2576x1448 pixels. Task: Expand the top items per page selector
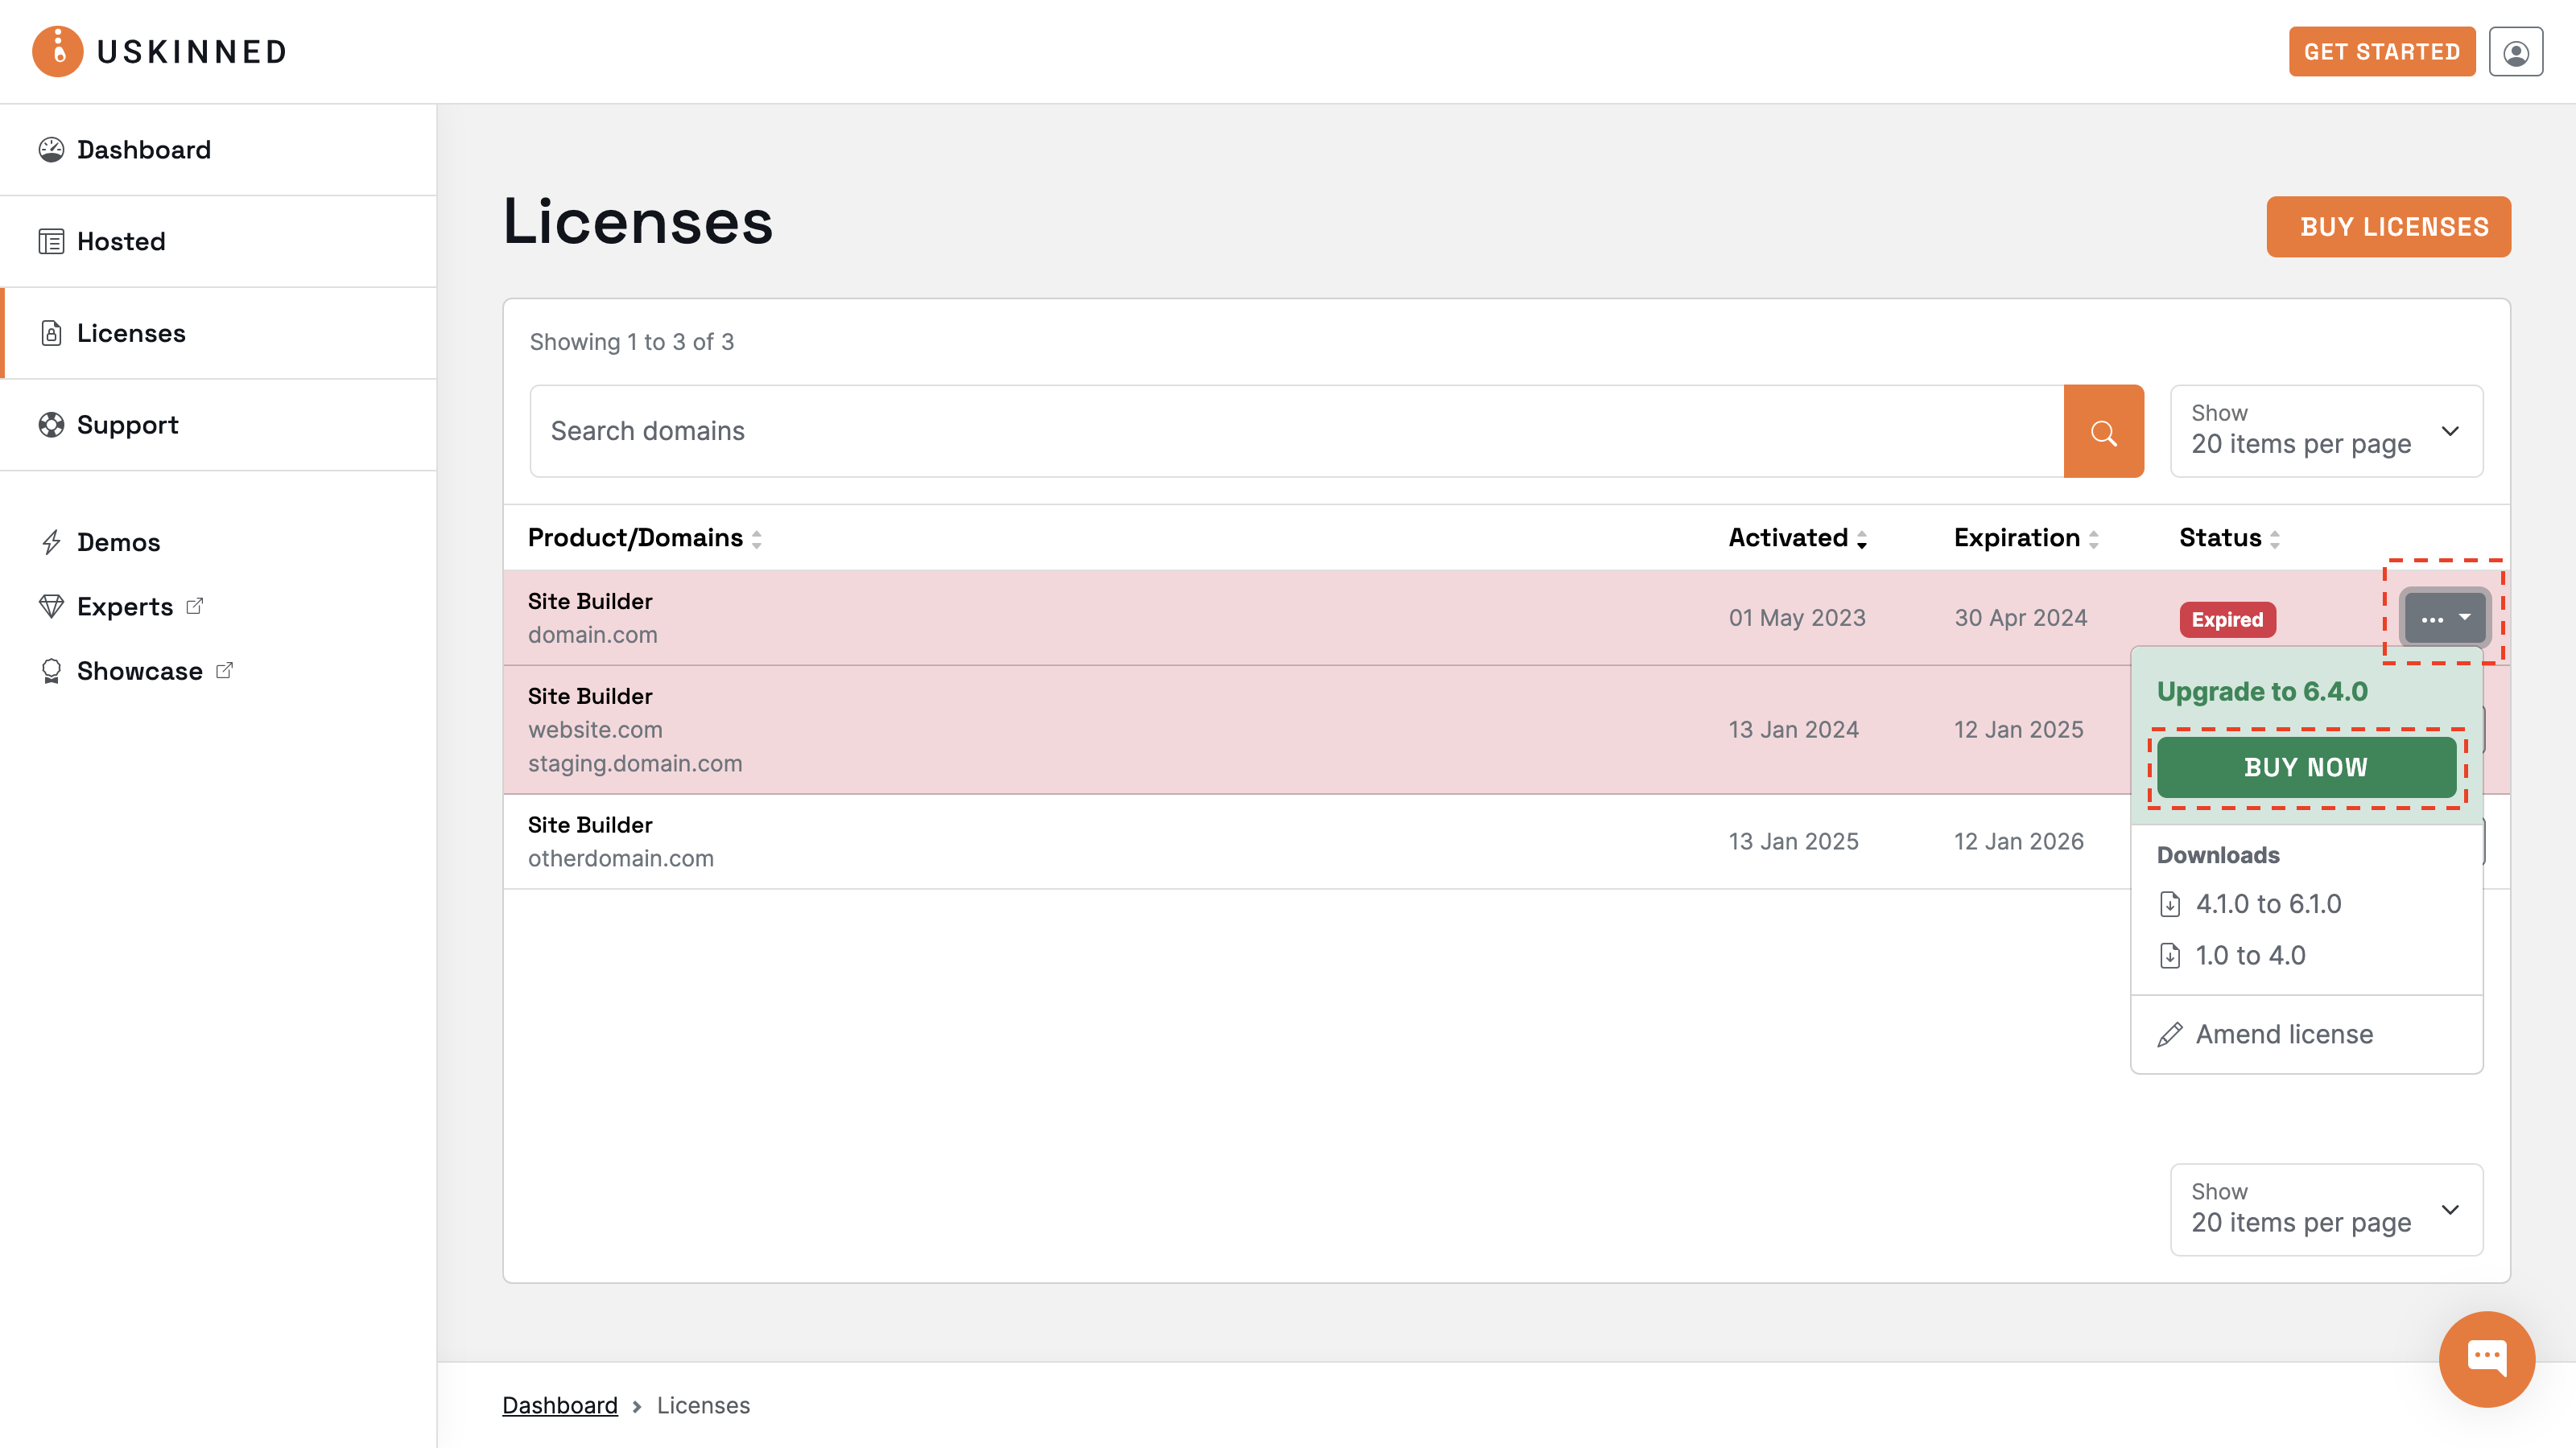tap(2325, 430)
